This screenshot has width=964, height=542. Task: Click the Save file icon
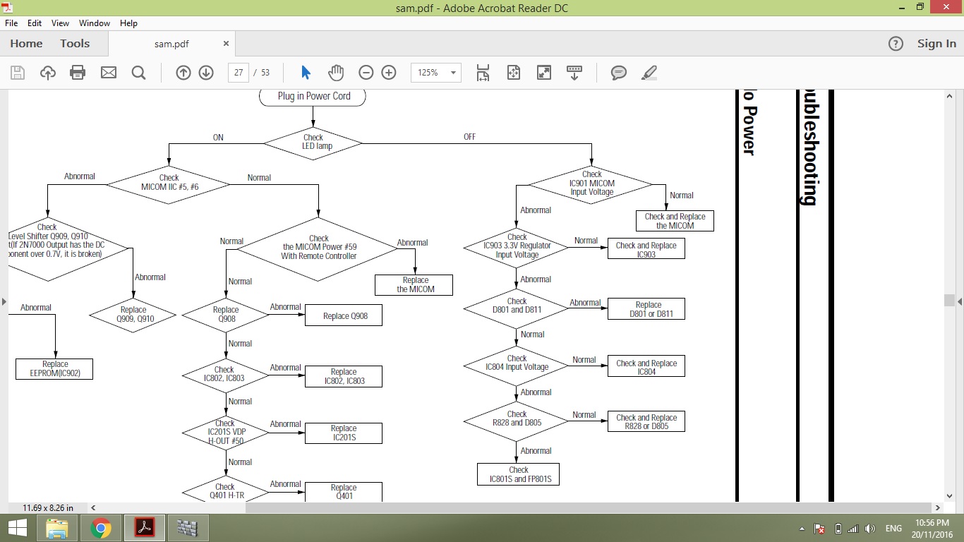(x=18, y=73)
